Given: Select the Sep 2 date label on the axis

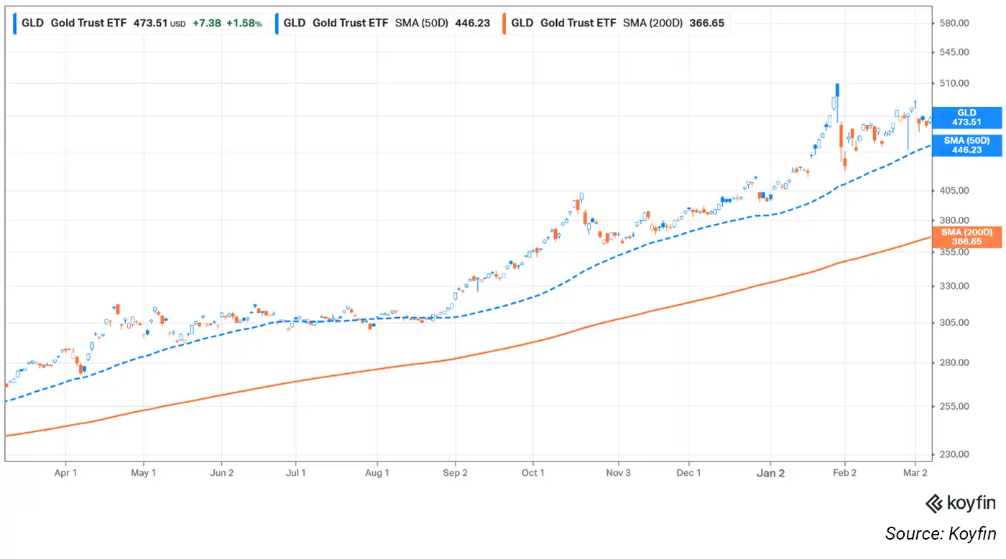Looking at the screenshot, I should 454,473.
